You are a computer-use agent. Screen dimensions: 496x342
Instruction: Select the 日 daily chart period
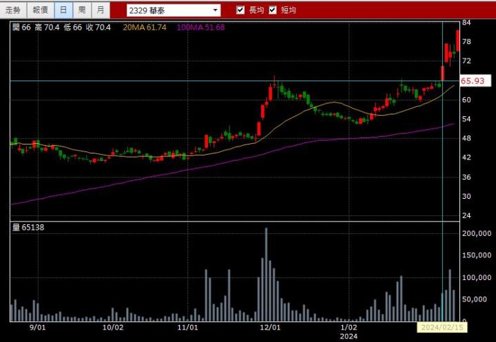click(63, 10)
